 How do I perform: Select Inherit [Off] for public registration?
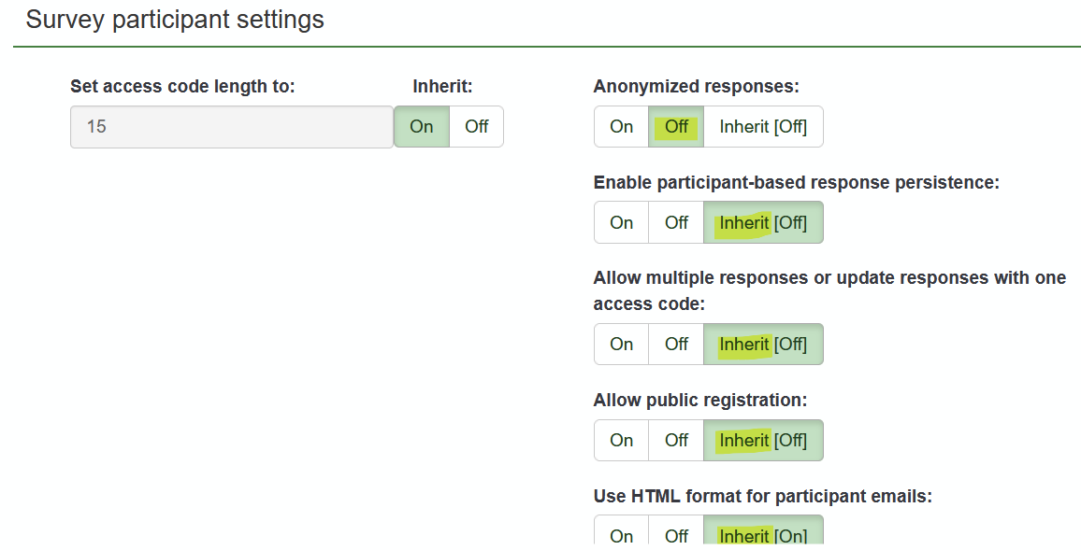(763, 440)
